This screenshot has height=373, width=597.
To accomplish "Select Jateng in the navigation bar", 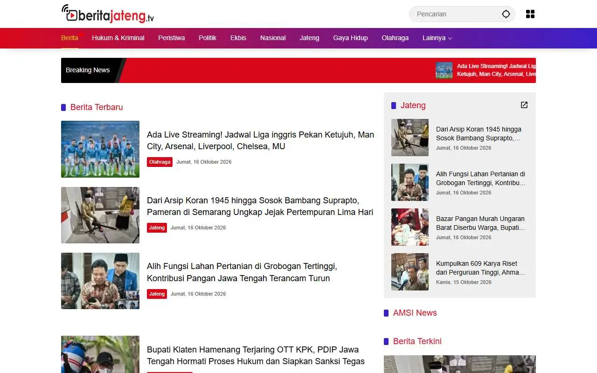I will (x=309, y=38).
